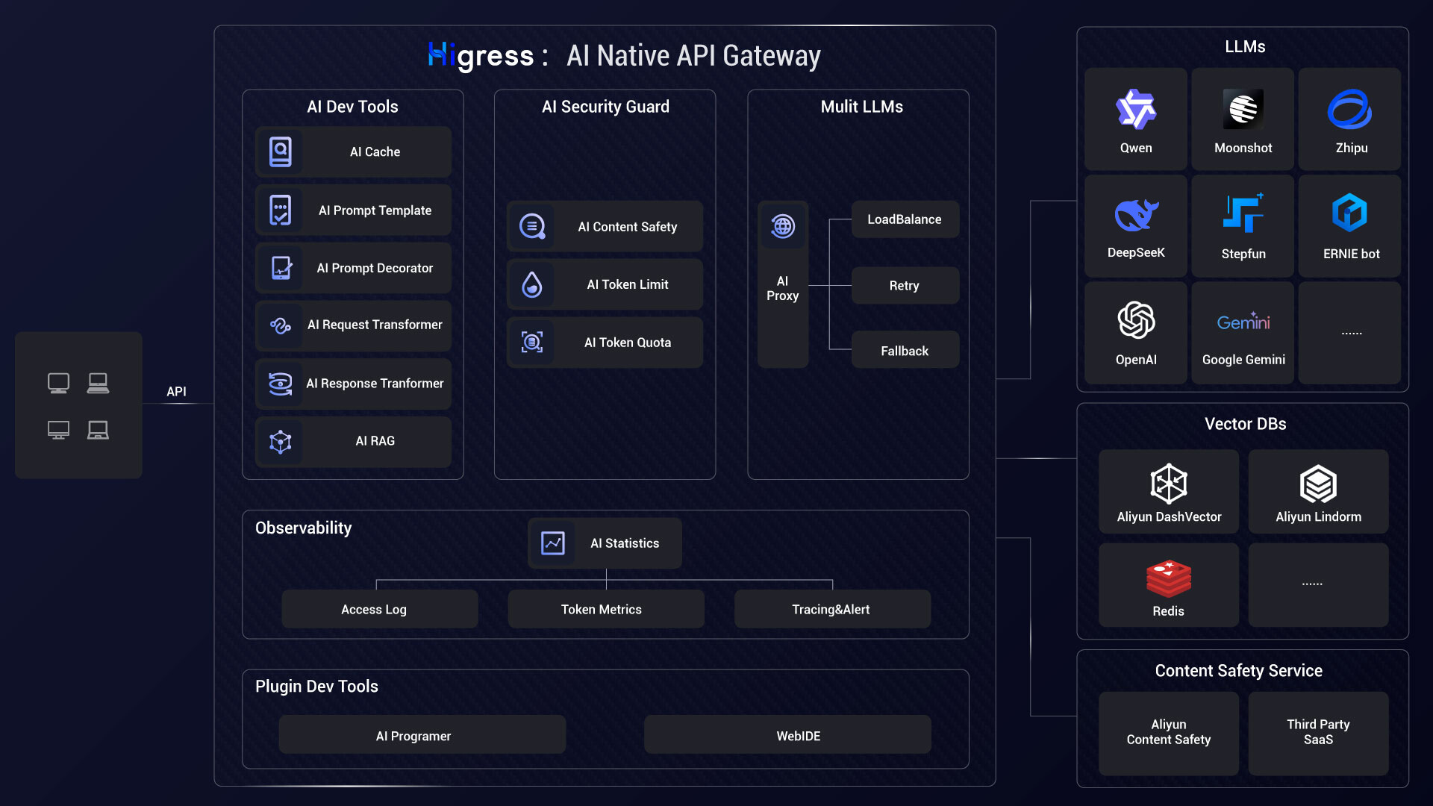The height and width of the screenshot is (806, 1433).
Task: Click the Fallback box
Action: 905,351
